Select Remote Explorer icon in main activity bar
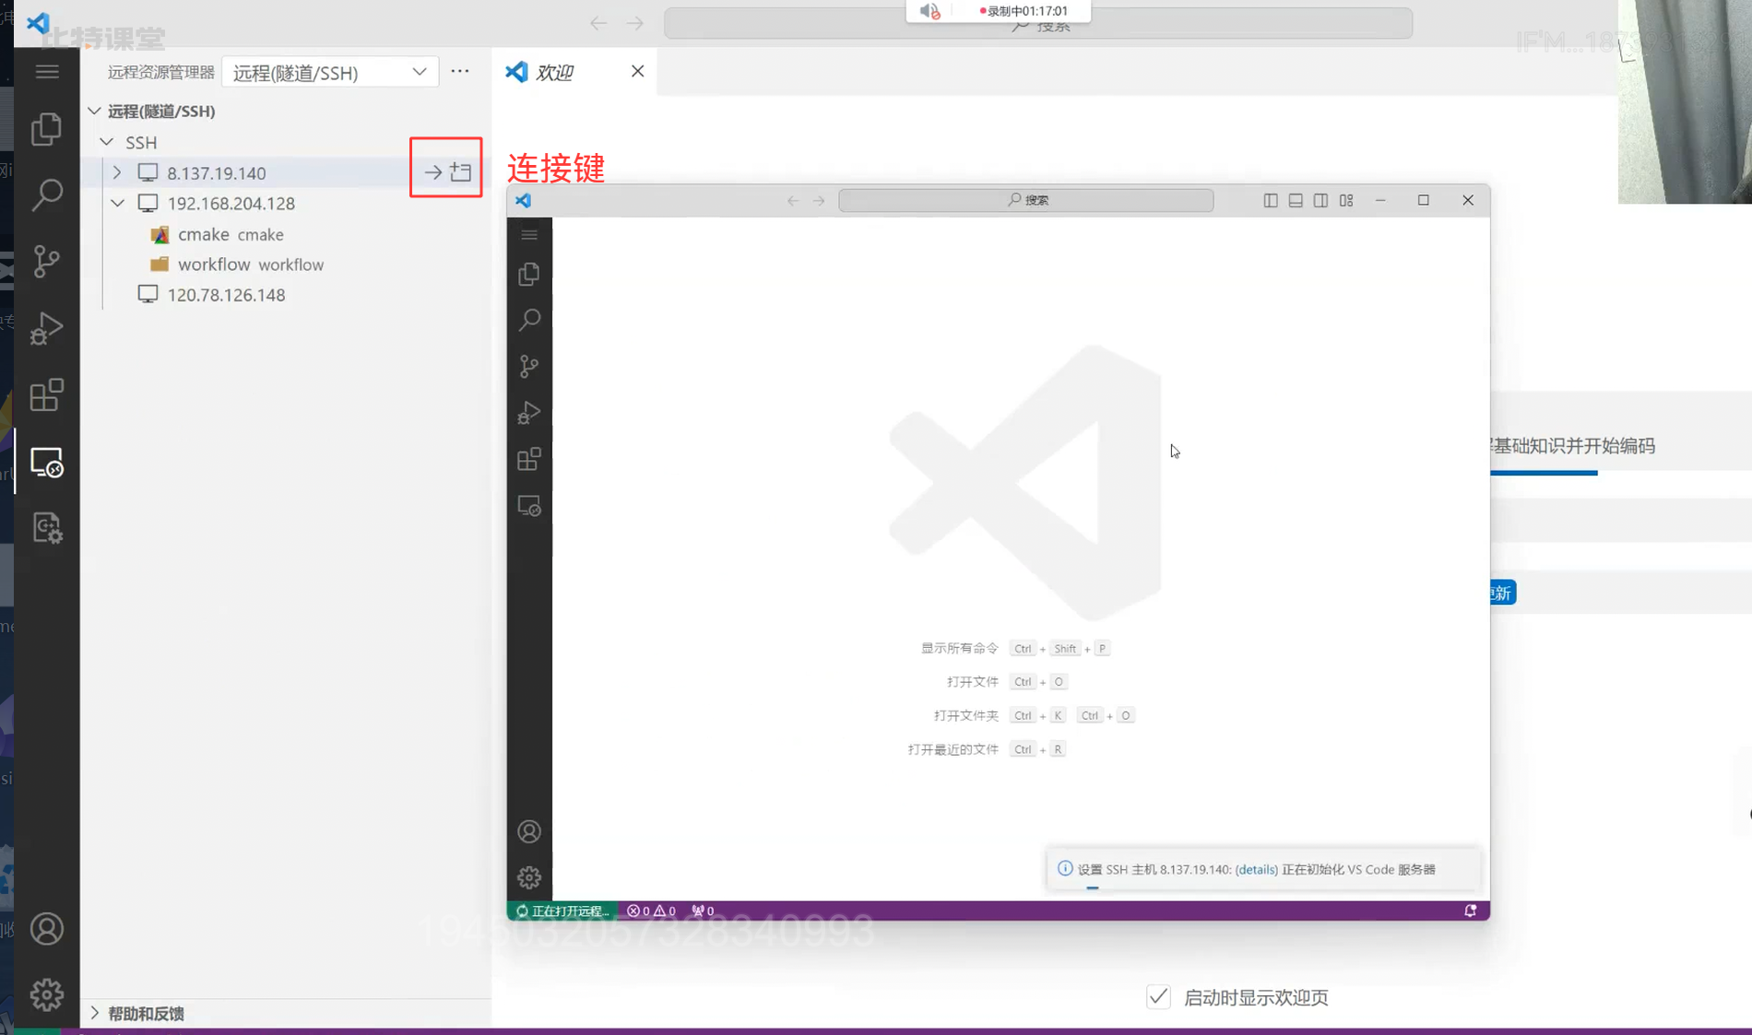The width and height of the screenshot is (1752, 1035). pyautogui.click(x=46, y=462)
